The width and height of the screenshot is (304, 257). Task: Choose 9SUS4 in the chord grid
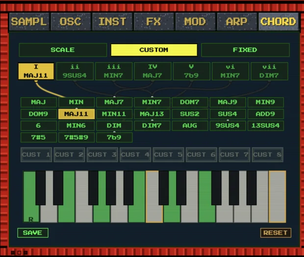click(228, 126)
